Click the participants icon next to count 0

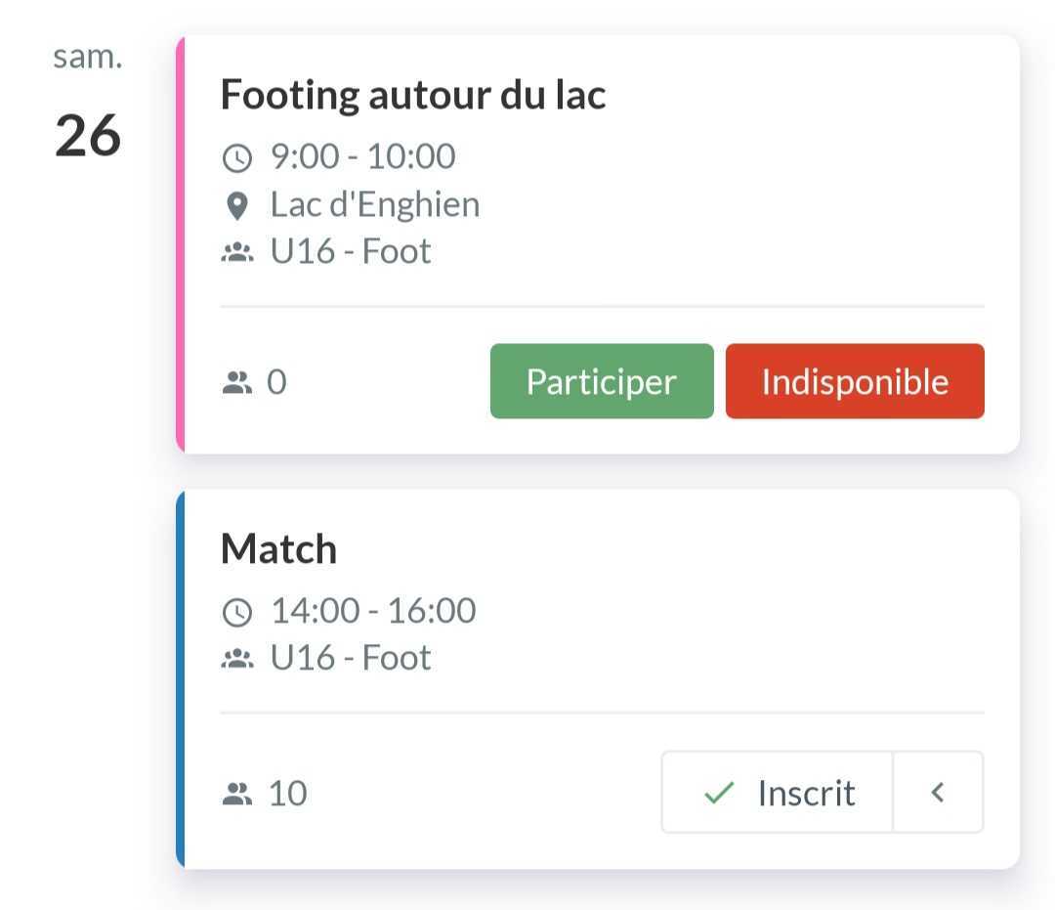(236, 382)
